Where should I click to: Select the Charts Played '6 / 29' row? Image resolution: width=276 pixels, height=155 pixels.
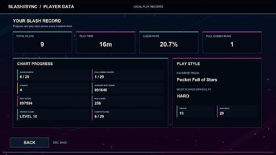[128, 115]
